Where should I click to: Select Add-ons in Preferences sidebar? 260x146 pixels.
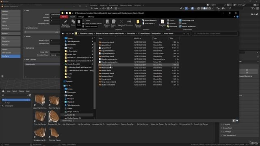[11, 33]
